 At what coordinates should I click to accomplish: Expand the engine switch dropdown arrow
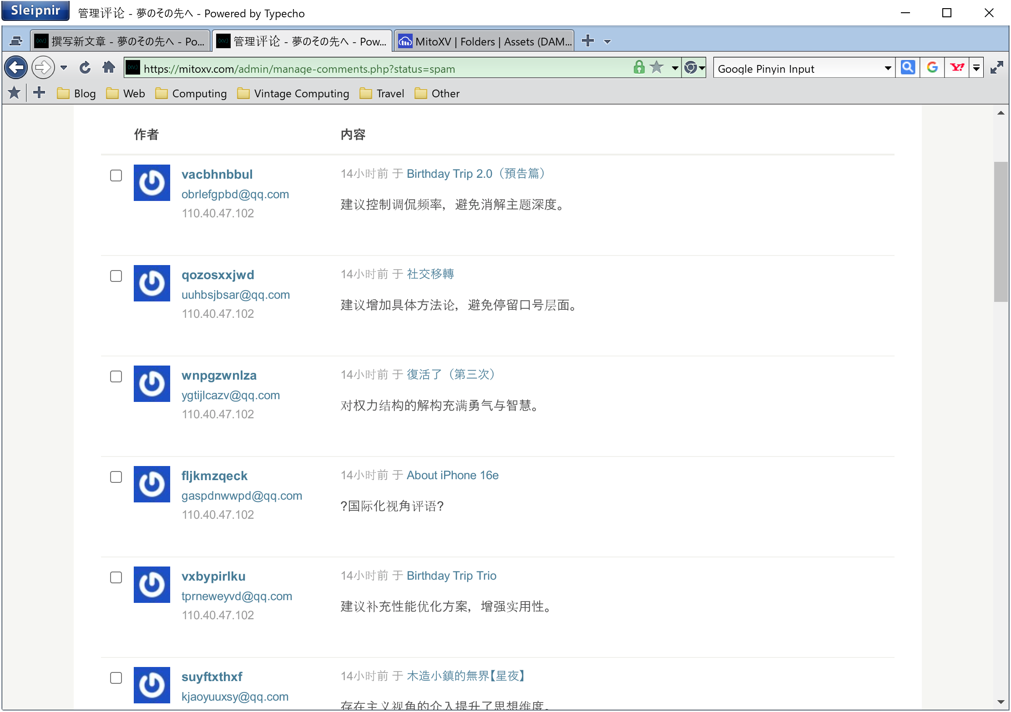pos(702,68)
